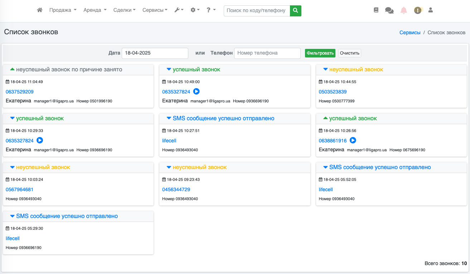
Task: Open the Сделки menu
Action: coord(124,10)
